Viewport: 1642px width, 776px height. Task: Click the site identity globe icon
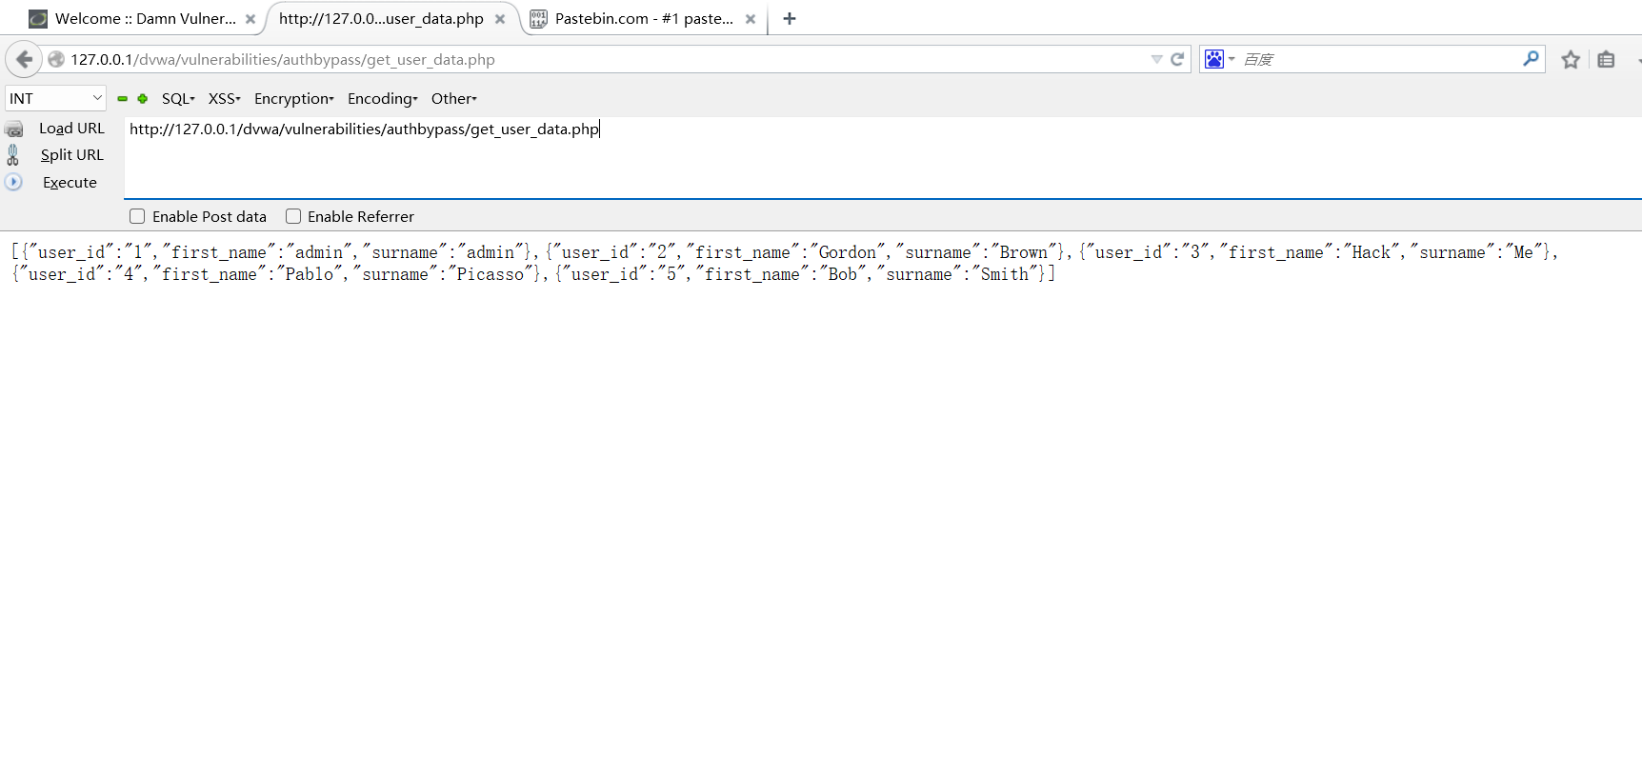pyautogui.click(x=56, y=59)
